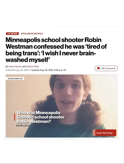Viewport: 124px width, 164px height.
Task: Click the Updated 9:08 a.m. ET timestamp
Action: [x=49, y=70]
